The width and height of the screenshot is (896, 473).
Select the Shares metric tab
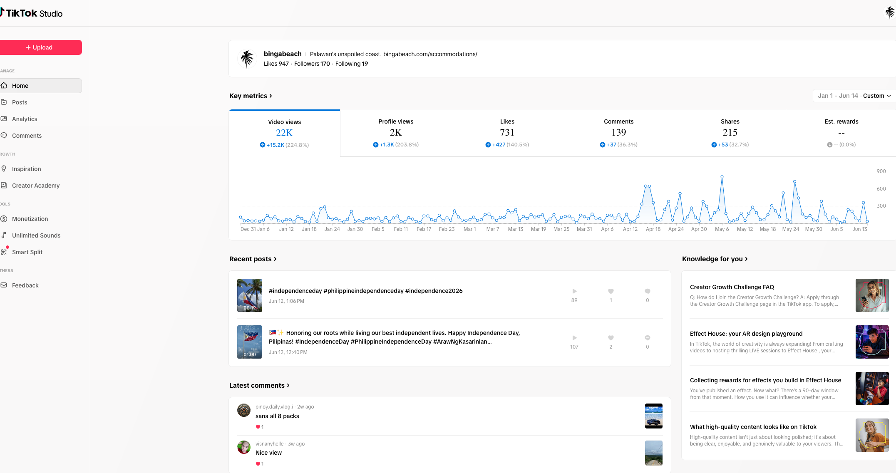pyautogui.click(x=730, y=133)
